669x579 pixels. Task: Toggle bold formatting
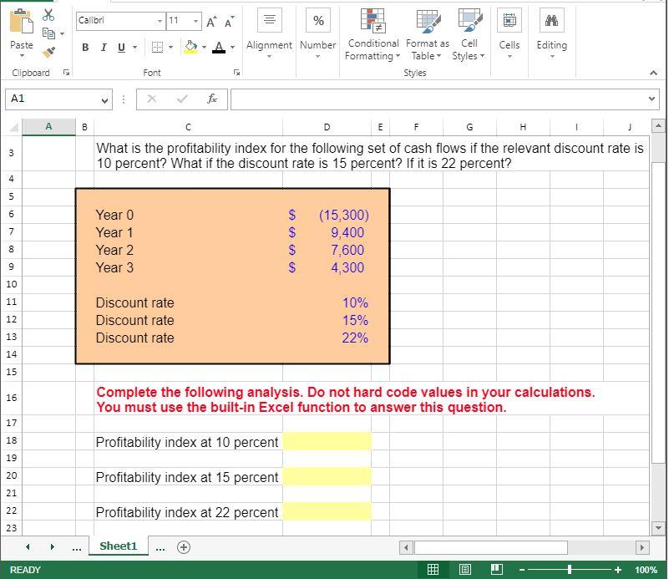coord(84,48)
